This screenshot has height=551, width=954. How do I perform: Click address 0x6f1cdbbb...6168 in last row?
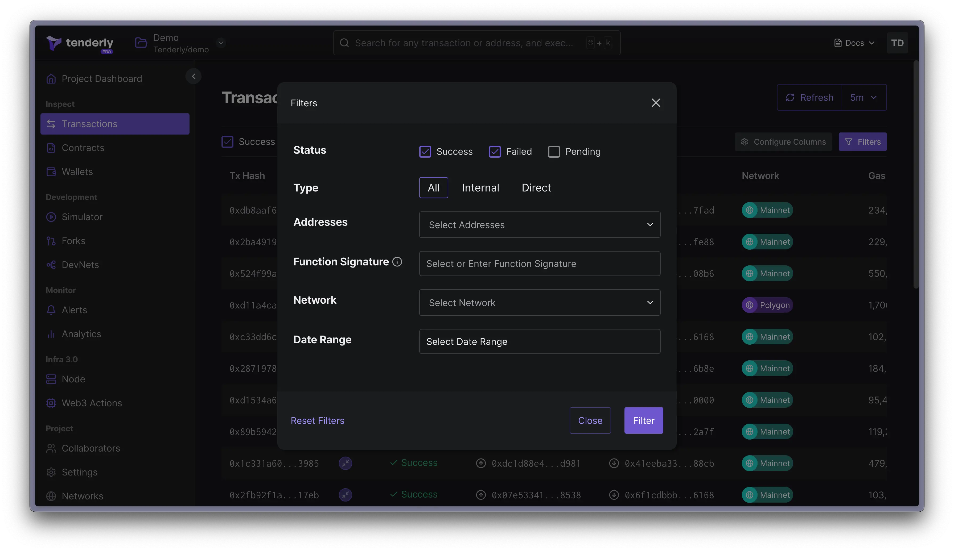[669, 495]
